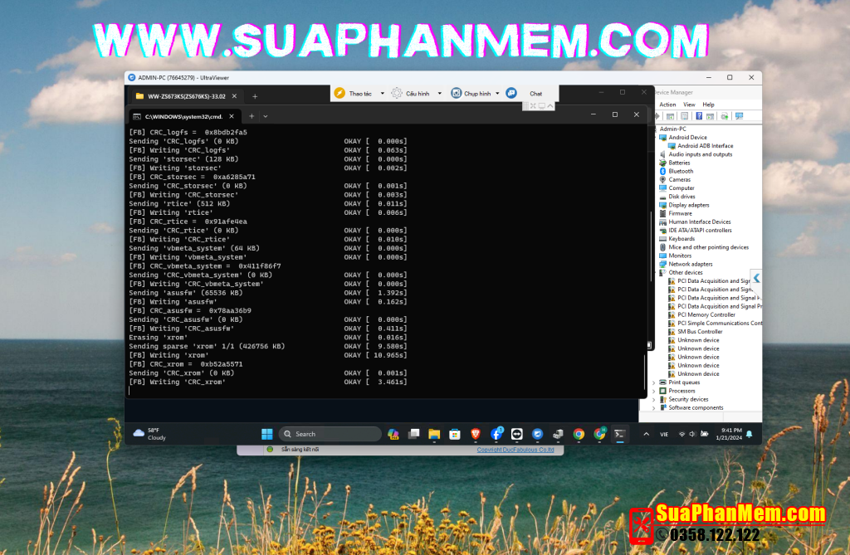The image size is (850, 555).
Task: Open the Chụp hình dropdown arrow
Action: coord(497,94)
